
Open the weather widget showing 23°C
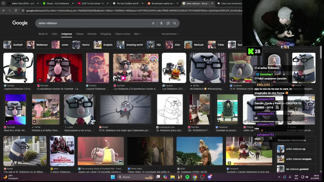(11, 177)
